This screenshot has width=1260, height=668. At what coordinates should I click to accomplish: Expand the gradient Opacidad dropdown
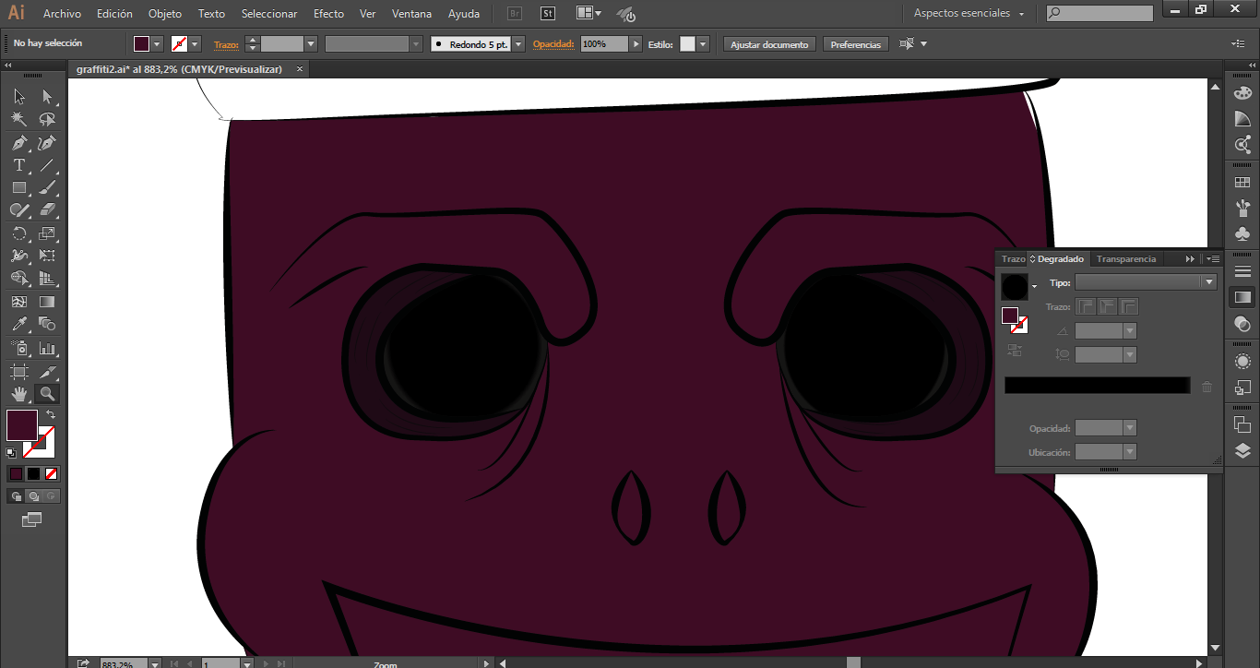point(1130,428)
